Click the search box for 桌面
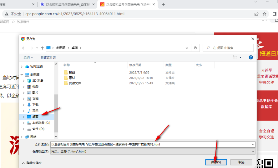The image size is (278, 168). tap(228, 48)
